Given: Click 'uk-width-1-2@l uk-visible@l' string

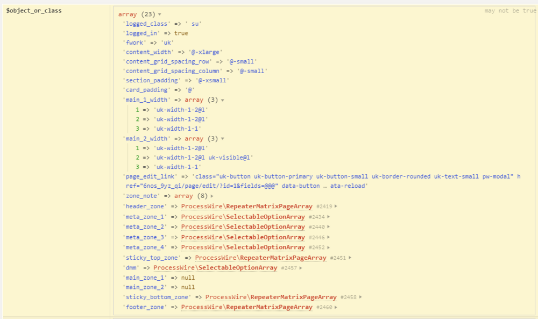Looking at the screenshot, I should pos(203,158).
